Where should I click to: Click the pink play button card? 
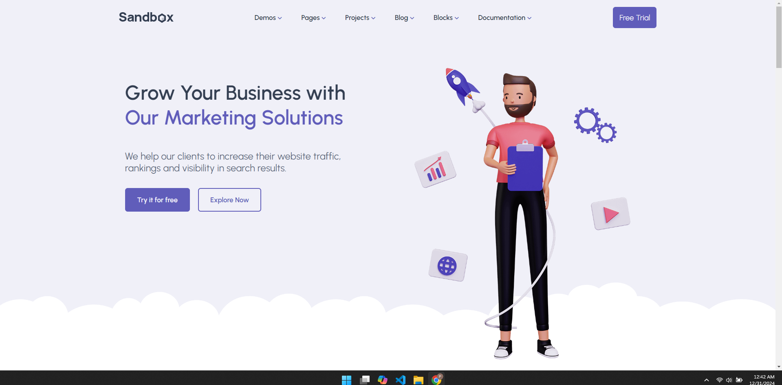tap(610, 214)
